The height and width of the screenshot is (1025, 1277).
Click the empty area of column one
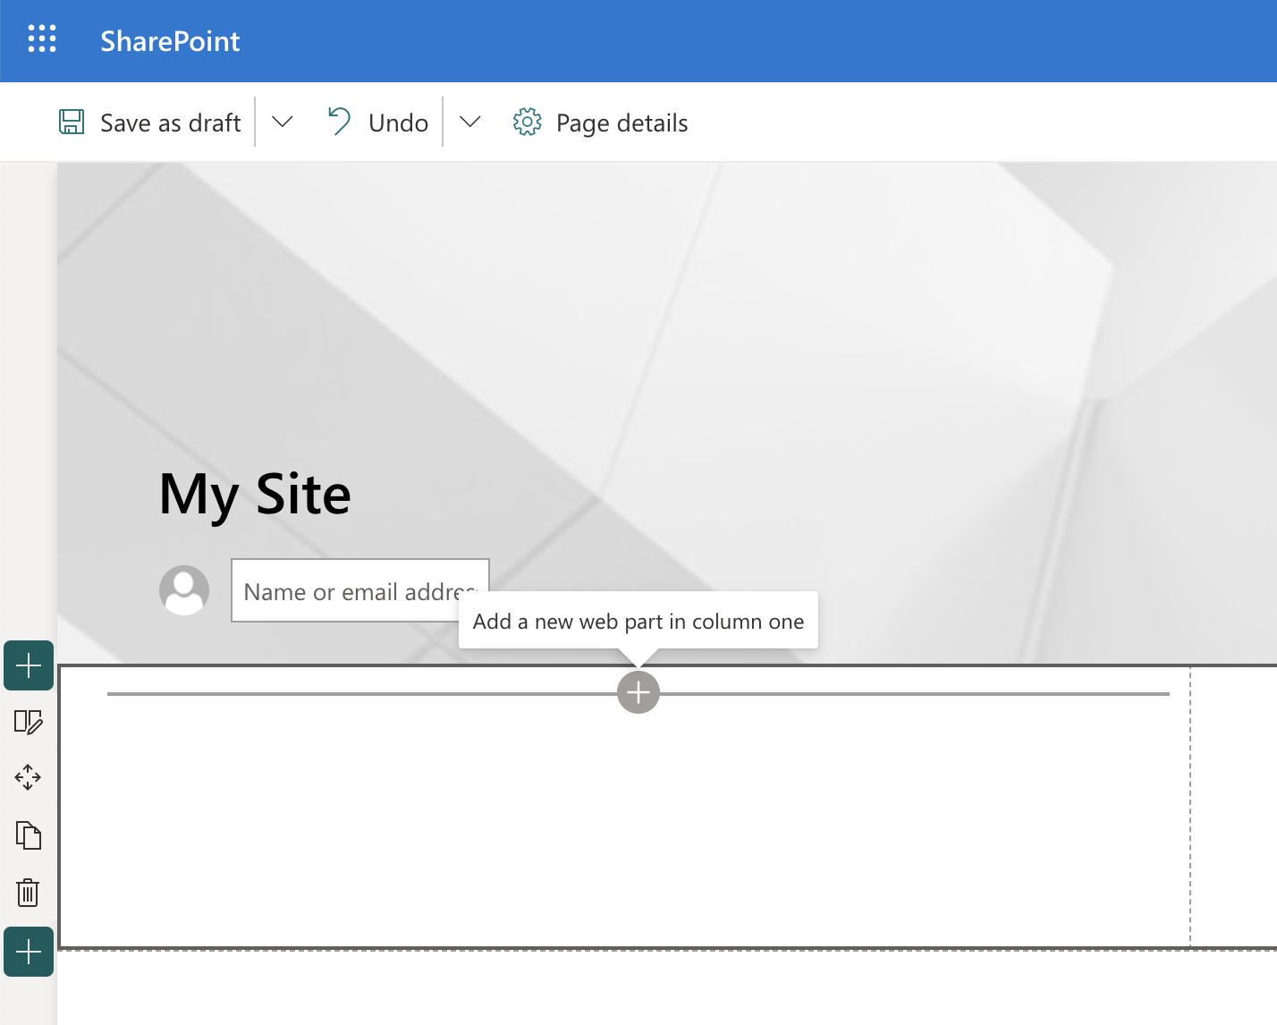[x=626, y=832]
